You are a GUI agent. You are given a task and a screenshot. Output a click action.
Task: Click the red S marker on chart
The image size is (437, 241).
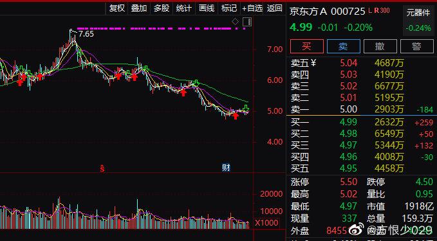pyautogui.click(x=102, y=168)
